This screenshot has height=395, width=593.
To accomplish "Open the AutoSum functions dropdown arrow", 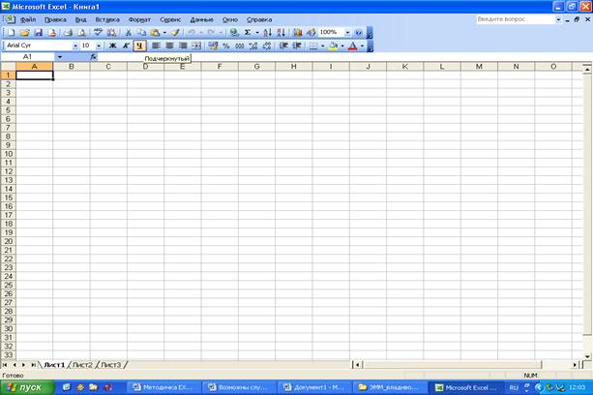I will [257, 33].
